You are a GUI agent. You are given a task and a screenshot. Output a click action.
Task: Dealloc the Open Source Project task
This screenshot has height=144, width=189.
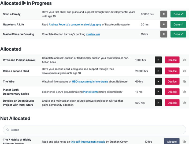coord(172,103)
